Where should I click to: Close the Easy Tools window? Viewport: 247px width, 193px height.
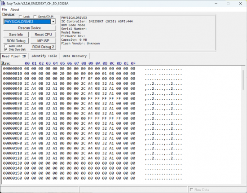click(240, 4)
